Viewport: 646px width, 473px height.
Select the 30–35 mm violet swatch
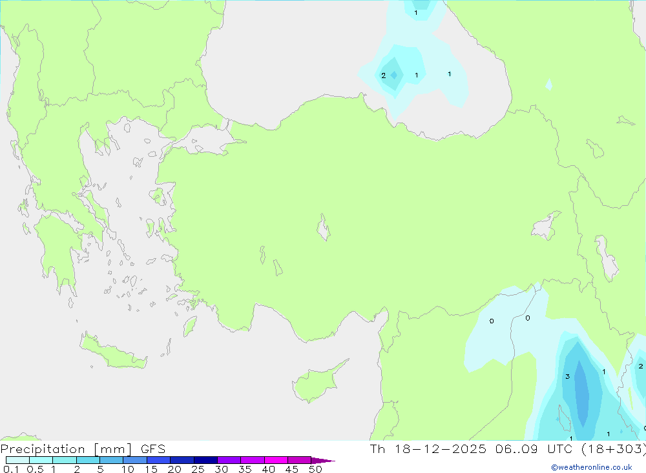pos(229,460)
